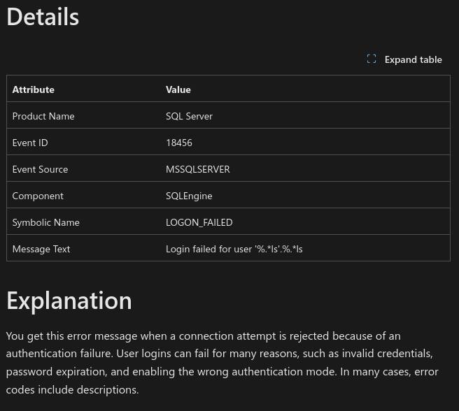
Task: Click the text 'codes include descriptions.'
Action: click(x=72, y=389)
